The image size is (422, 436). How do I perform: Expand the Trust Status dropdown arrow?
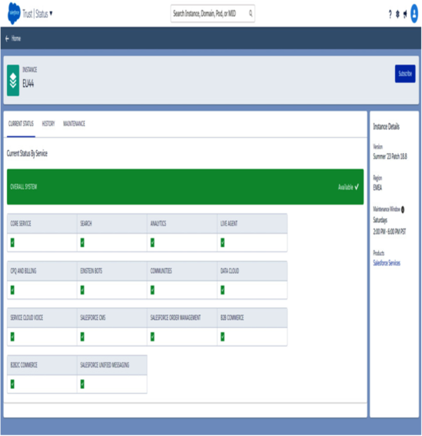51,13
